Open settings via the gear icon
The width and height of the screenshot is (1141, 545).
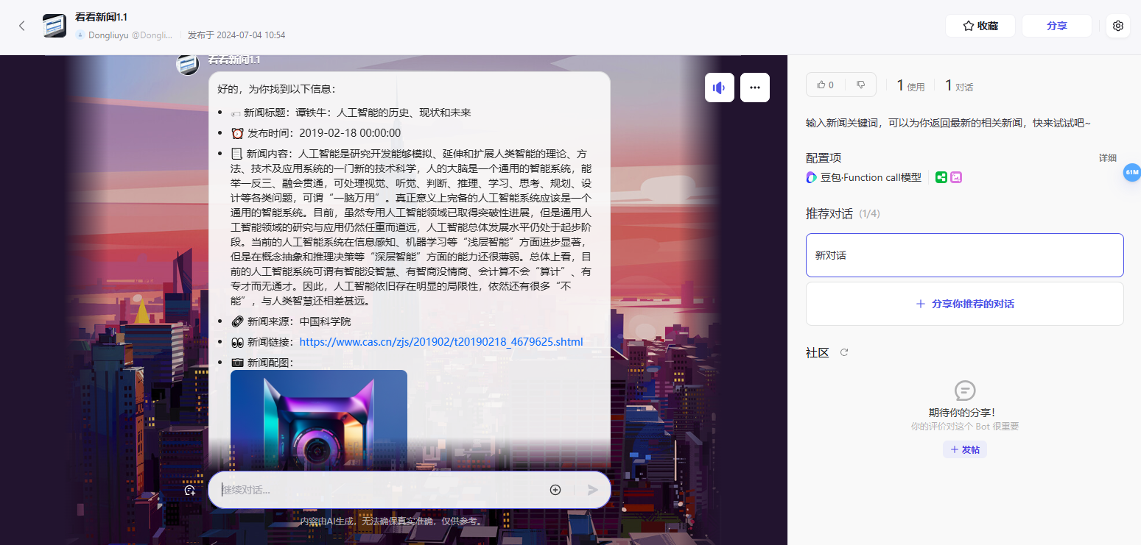[x=1117, y=26]
